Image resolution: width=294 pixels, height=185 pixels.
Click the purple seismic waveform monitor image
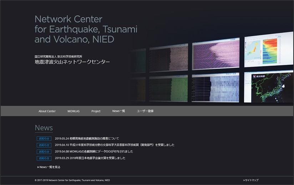point(216,54)
